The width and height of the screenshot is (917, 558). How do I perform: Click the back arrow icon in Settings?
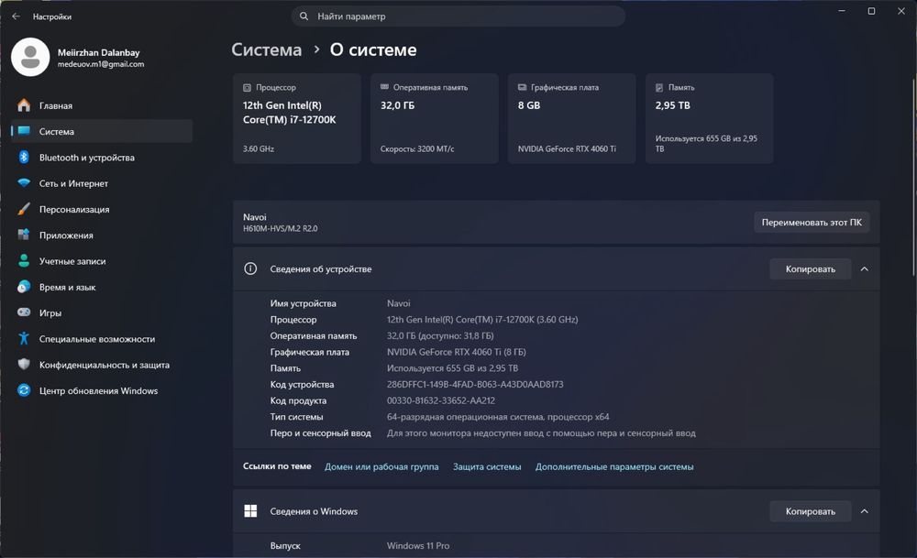(16, 16)
